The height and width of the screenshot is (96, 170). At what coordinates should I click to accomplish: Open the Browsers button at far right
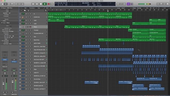tap(168, 4)
